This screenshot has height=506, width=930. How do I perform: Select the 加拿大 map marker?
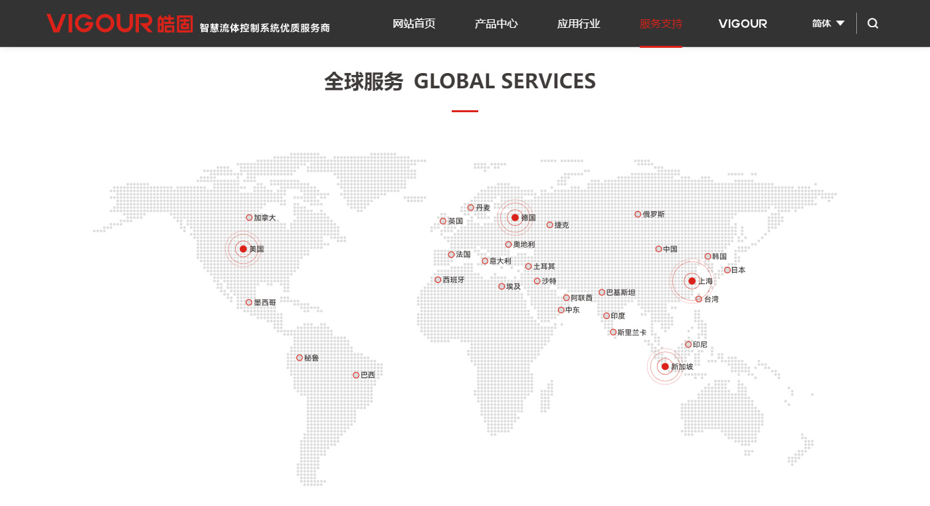(249, 218)
